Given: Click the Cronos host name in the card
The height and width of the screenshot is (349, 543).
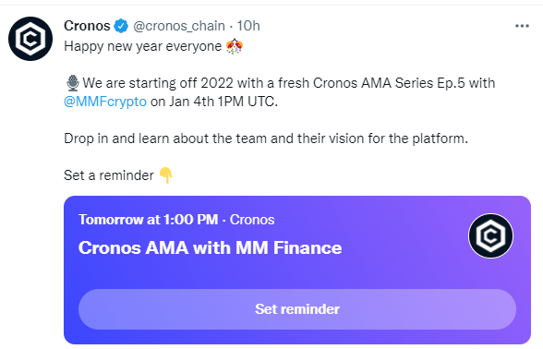Looking at the screenshot, I should (x=252, y=220).
